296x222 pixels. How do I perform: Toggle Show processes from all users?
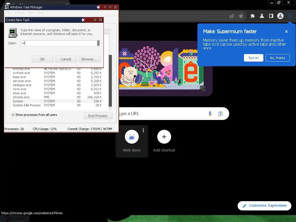tap(13, 114)
